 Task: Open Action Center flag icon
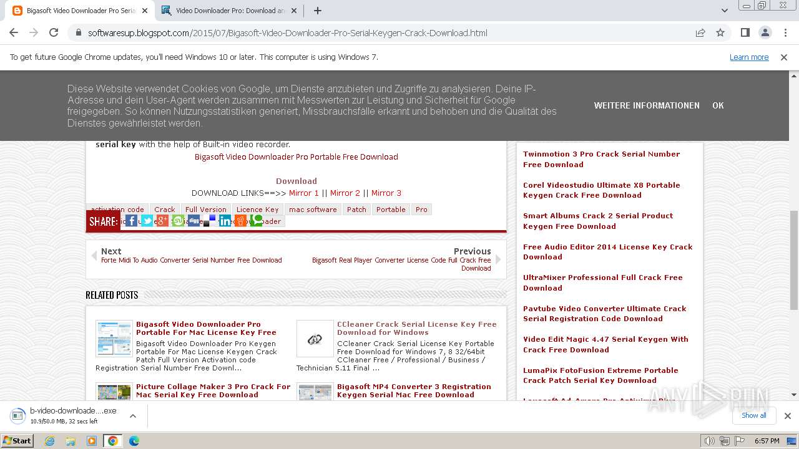click(x=739, y=441)
